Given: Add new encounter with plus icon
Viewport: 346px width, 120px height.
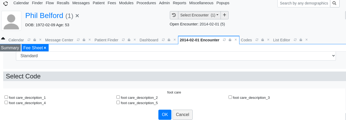Looking at the screenshot, I should coord(225,15).
